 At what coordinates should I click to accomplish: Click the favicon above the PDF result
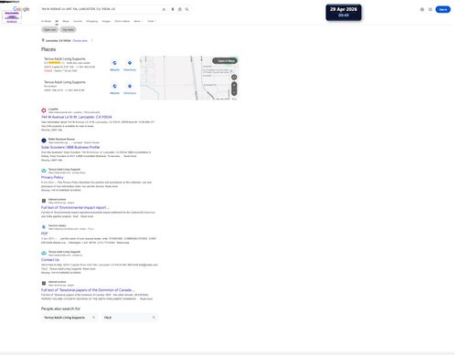click(x=44, y=227)
